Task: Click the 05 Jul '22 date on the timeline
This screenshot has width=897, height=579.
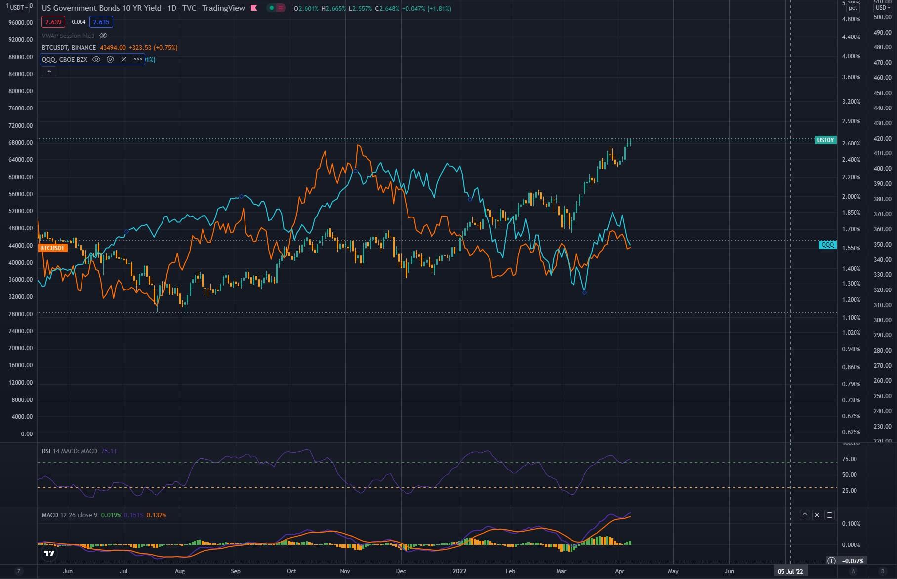Action: pyautogui.click(x=792, y=571)
